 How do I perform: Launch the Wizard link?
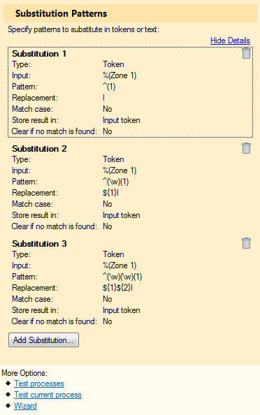click(x=25, y=406)
